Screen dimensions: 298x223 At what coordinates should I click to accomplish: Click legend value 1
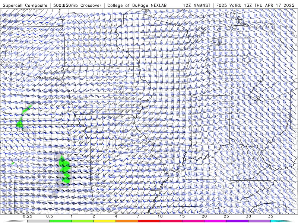pyautogui.click(x=72, y=216)
